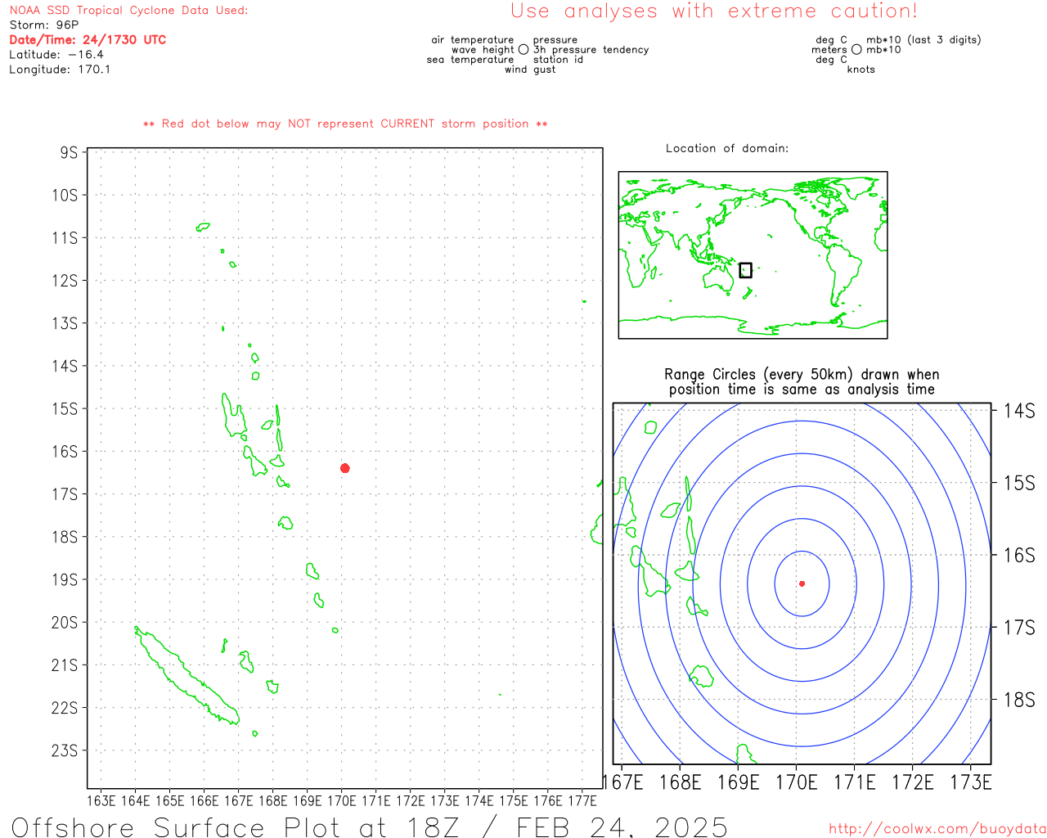Click the '170E' label under range circles map
The height and width of the screenshot is (838, 1047).
coord(797,782)
